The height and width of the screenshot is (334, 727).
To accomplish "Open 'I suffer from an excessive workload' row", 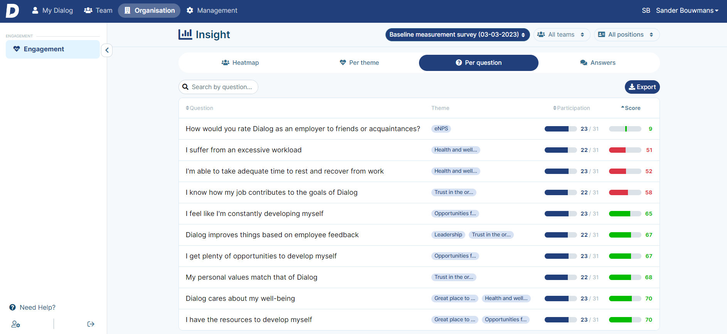I will 419,150.
